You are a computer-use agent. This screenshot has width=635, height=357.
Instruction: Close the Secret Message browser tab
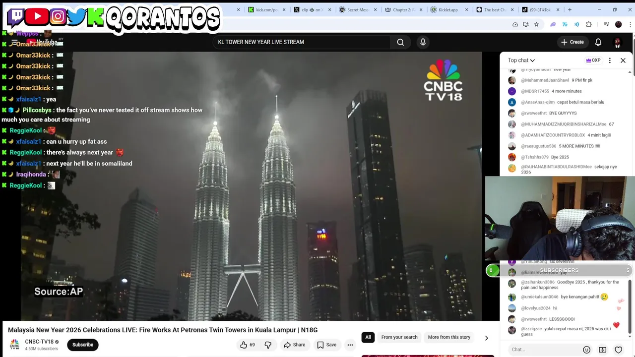pos(375,9)
